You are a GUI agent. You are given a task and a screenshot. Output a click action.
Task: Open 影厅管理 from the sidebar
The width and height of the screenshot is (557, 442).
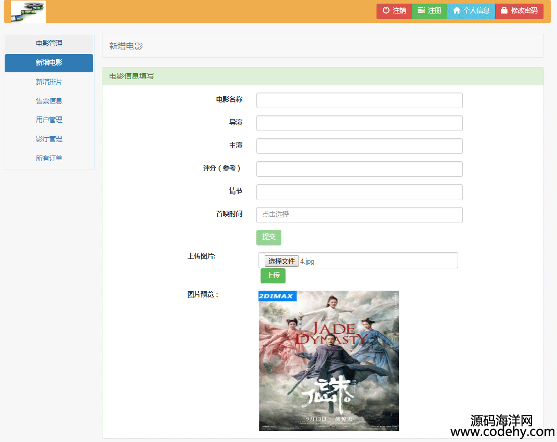pos(49,139)
